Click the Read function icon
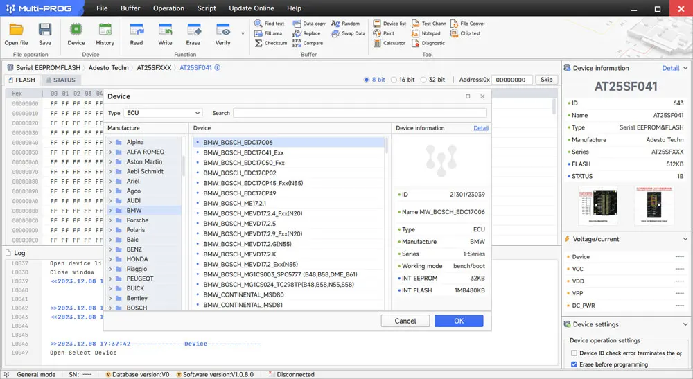The image size is (693, 379). coord(137,30)
